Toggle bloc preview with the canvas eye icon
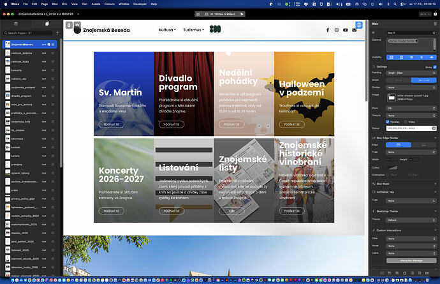The image size is (440, 284). coord(77,25)
